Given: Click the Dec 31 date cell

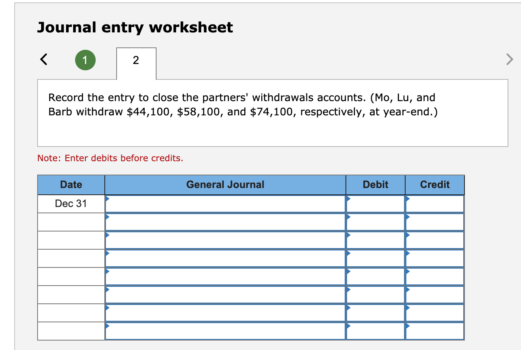Looking at the screenshot, I should (x=70, y=203).
